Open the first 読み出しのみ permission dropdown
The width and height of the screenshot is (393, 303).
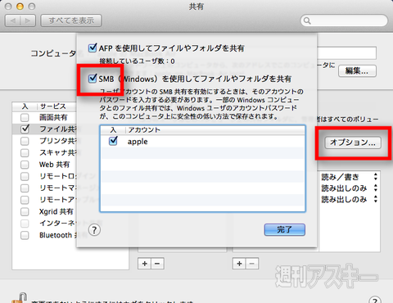350,188
